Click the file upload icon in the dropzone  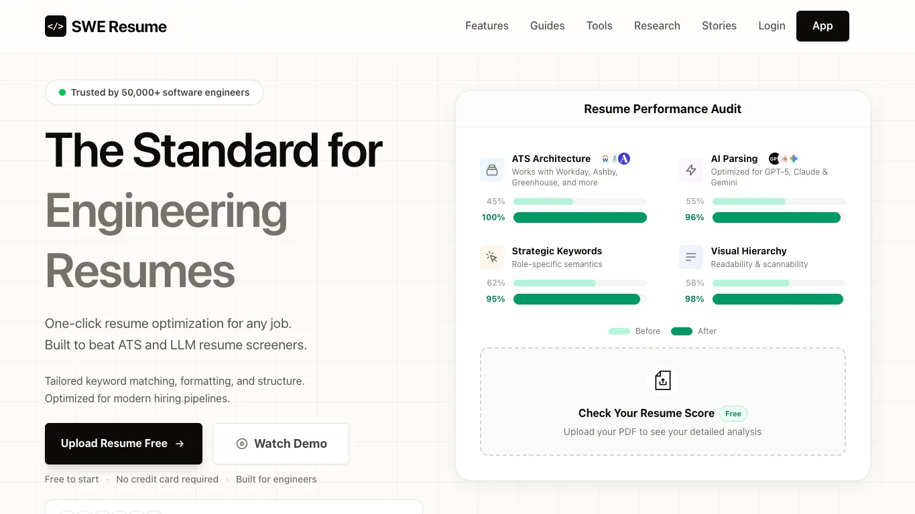662,380
